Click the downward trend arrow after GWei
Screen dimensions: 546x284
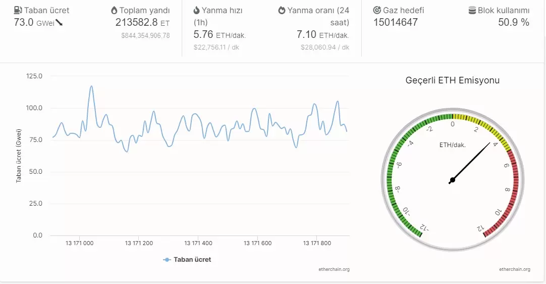pos(59,22)
